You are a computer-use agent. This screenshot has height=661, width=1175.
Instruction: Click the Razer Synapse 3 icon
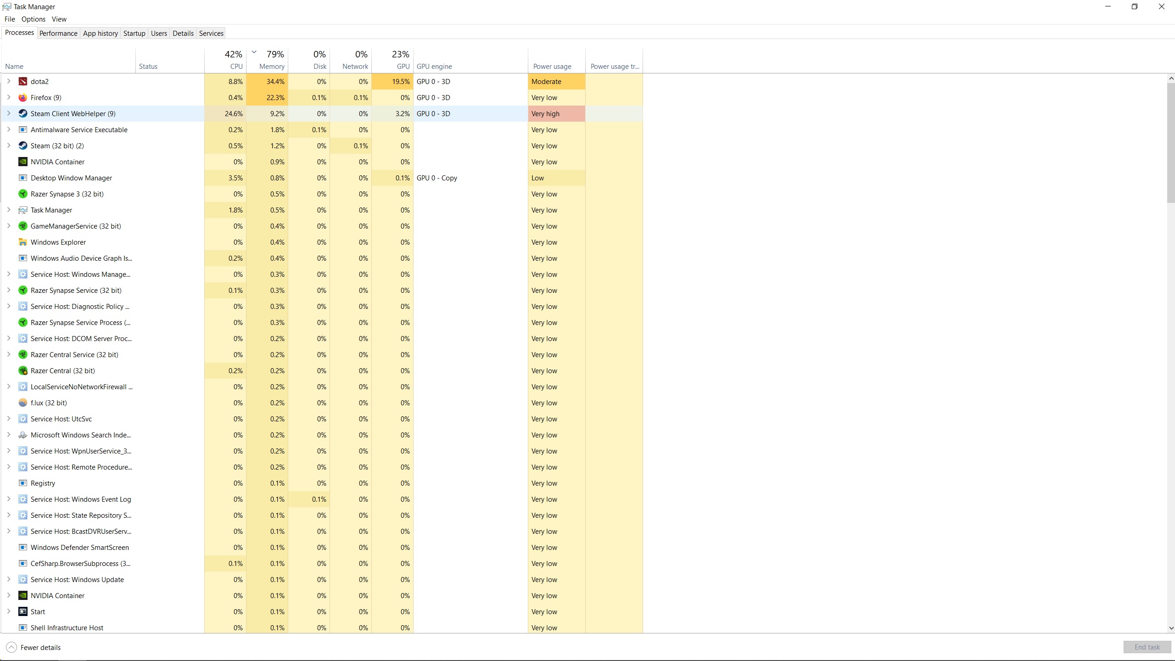pos(22,194)
